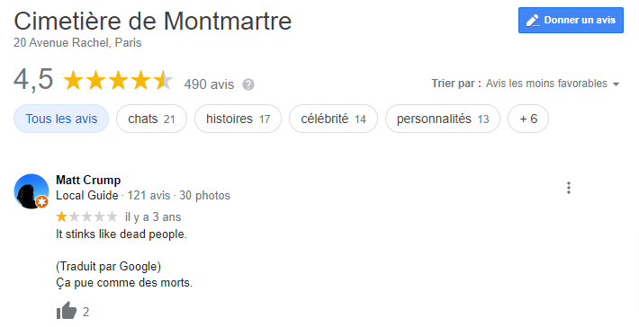Select the Tous les avis filter
The image size is (639, 327).
point(61,119)
